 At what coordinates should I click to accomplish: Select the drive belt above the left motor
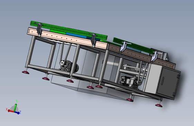click(65, 52)
